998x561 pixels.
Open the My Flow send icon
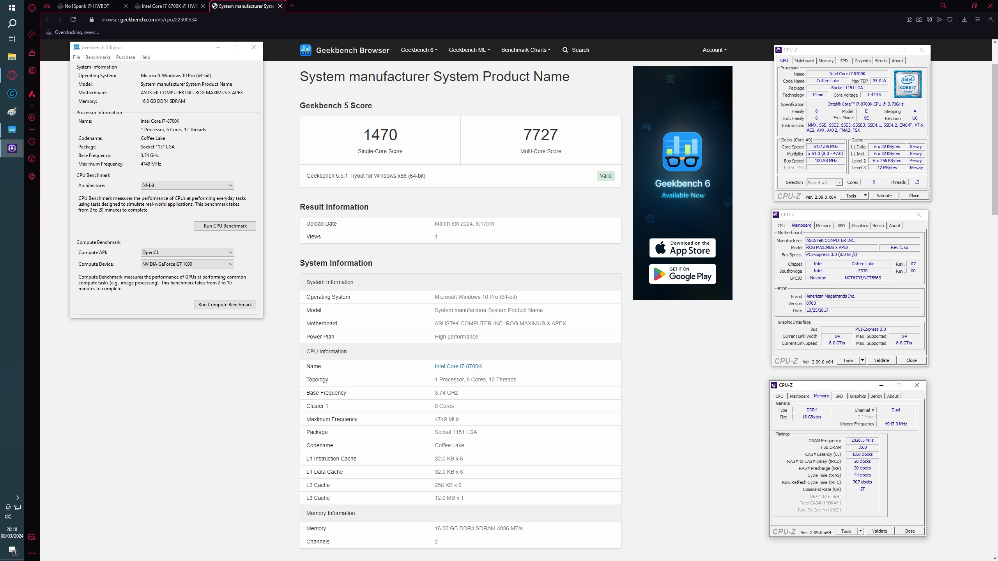[940, 19]
